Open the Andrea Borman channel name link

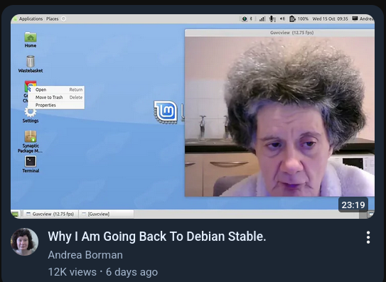click(85, 255)
